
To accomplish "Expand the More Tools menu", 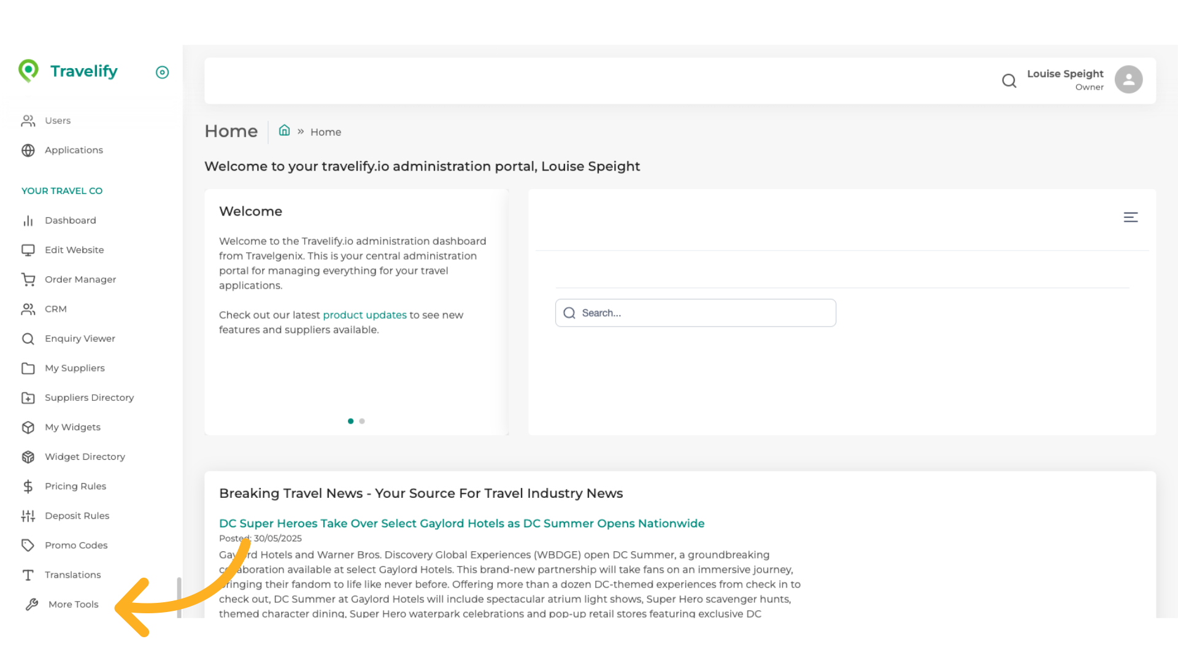I will click(73, 605).
